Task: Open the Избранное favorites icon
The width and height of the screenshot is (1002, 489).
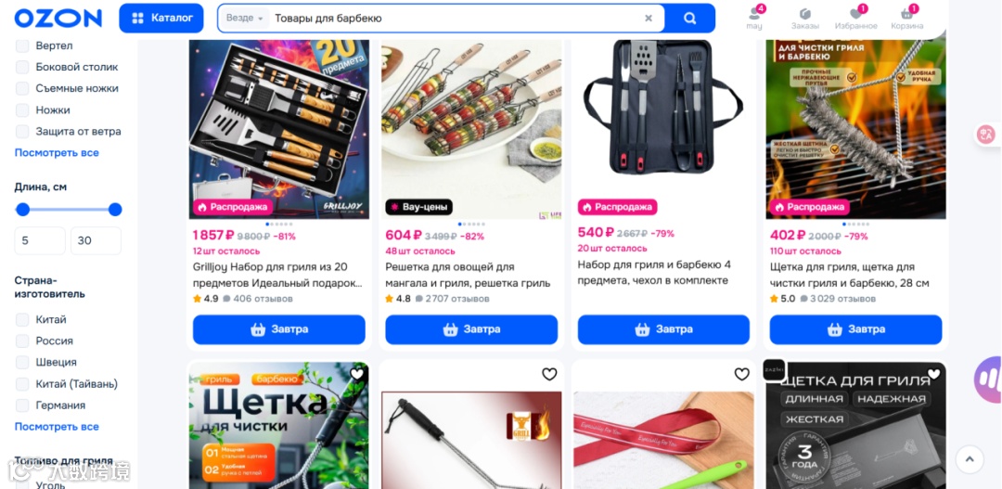Action: (x=856, y=18)
